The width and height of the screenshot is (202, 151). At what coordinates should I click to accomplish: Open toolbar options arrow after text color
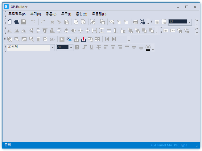153,50
